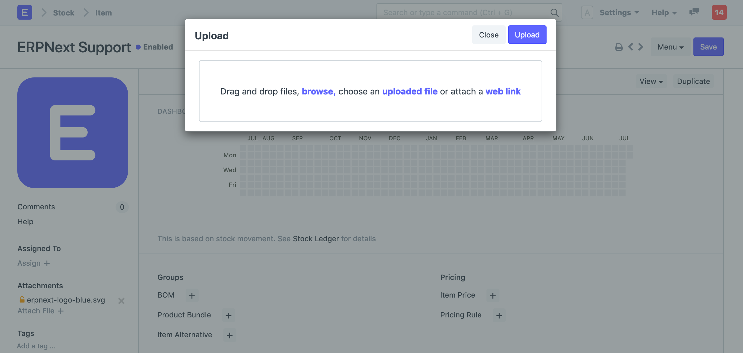Add a new Item Price with plus

[x=493, y=296]
